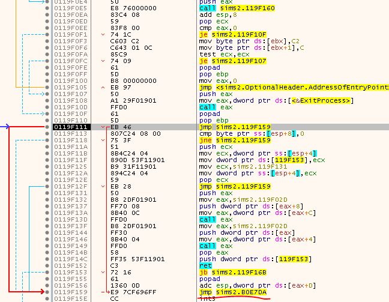Viewport: 389px width, 302px height.
Task: Toggle breakpoint at address 0119F153
Action: [47, 272]
